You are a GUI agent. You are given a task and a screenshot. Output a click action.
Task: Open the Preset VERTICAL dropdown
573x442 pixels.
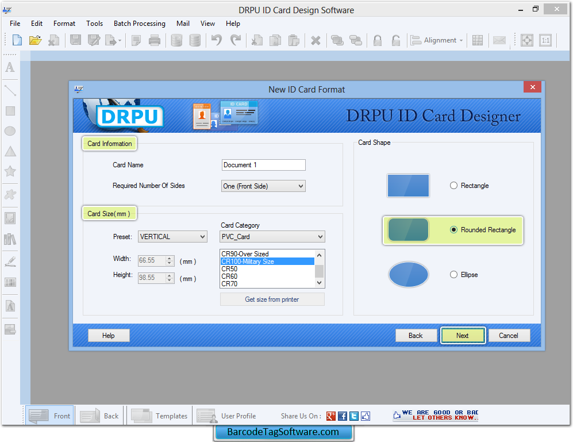click(172, 237)
